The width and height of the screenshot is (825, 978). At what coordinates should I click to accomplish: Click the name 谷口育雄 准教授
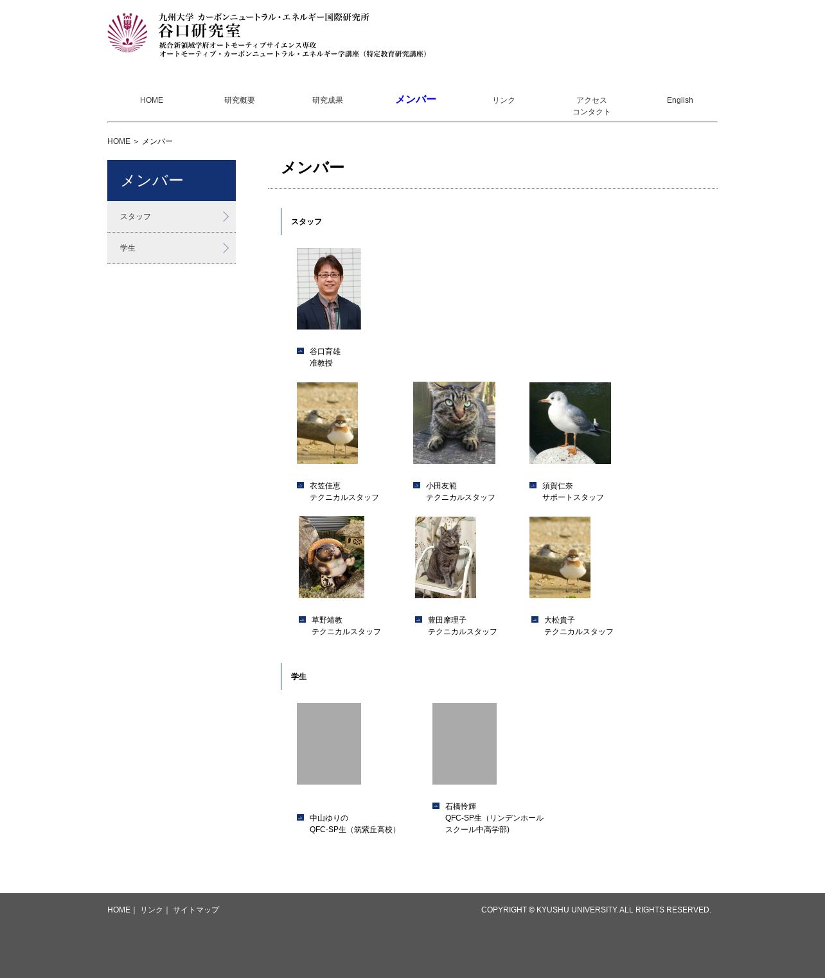pos(325,357)
